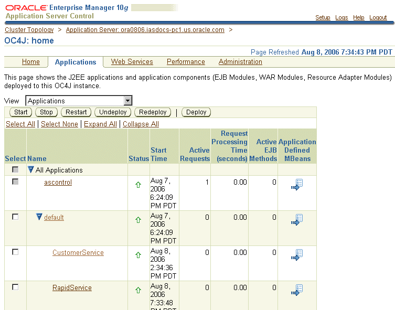This screenshot has width=395, height=310.
Task: Open Application Defined MBeans for CustomerService
Action: coord(297,255)
